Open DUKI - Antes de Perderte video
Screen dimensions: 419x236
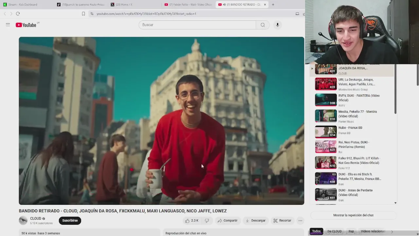352,195
